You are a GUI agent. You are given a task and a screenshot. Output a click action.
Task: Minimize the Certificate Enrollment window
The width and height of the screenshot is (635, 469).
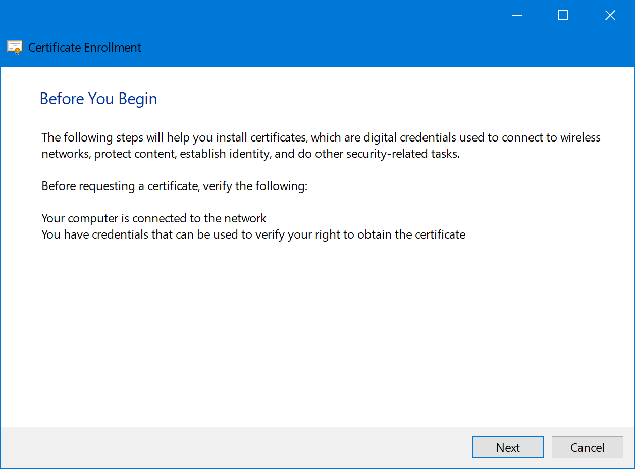coord(517,15)
